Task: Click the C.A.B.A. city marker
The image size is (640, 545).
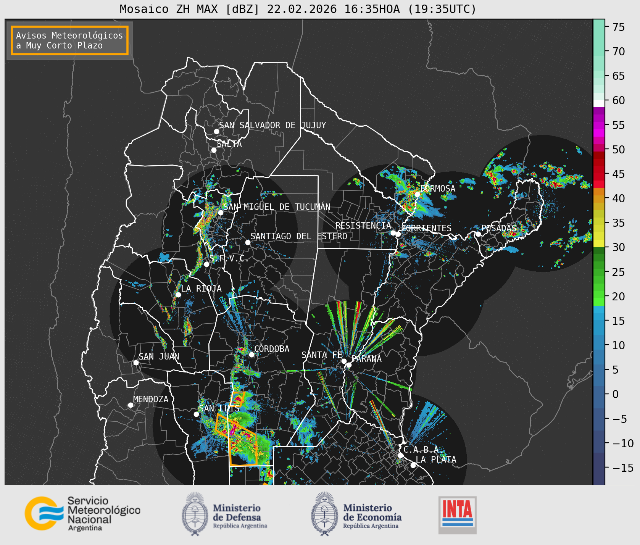Action: 400,455
